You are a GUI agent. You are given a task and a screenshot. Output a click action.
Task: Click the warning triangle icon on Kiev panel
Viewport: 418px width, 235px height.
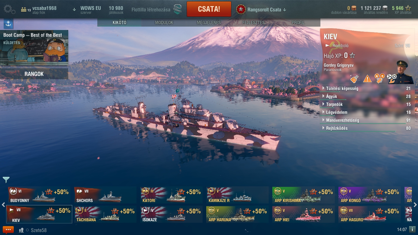(x=367, y=79)
